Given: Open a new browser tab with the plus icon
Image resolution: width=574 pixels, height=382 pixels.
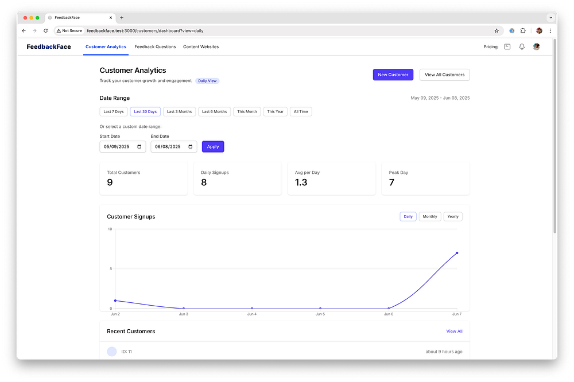Looking at the screenshot, I should pyautogui.click(x=122, y=18).
